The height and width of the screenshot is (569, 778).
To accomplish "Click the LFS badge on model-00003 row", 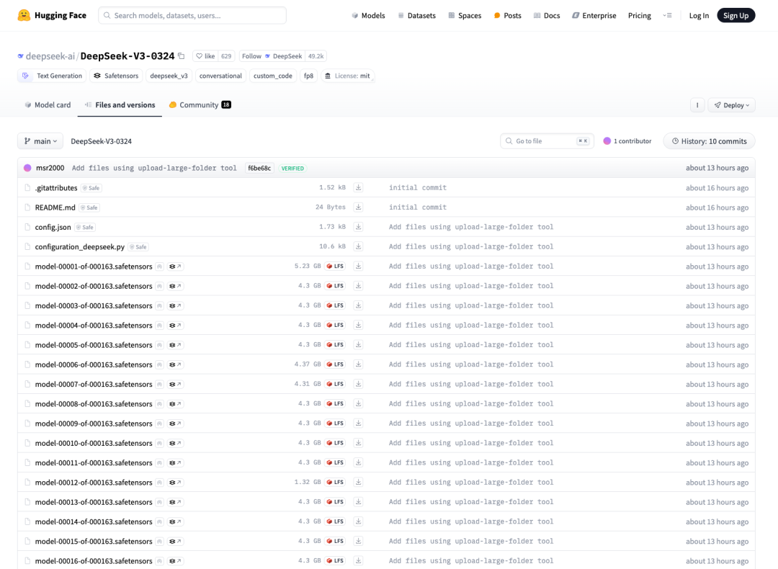I will point(336,305).
